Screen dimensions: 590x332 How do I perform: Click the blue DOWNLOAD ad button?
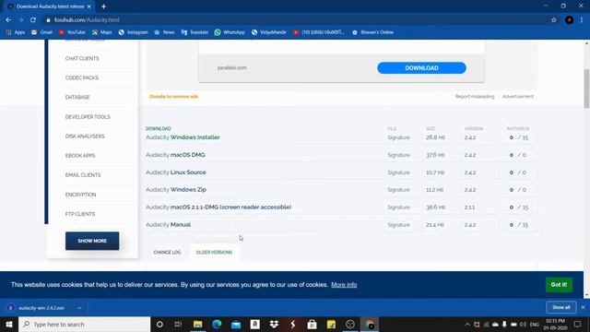tap(421, 68)
